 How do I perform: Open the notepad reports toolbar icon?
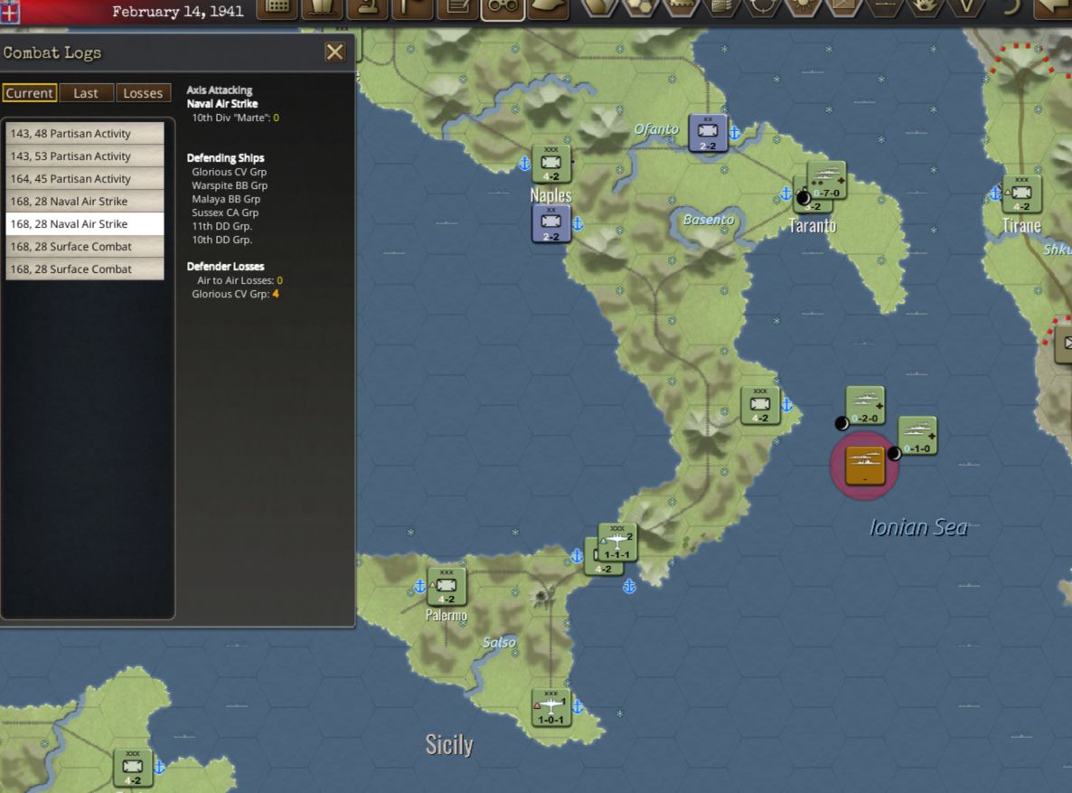point(457,8)
